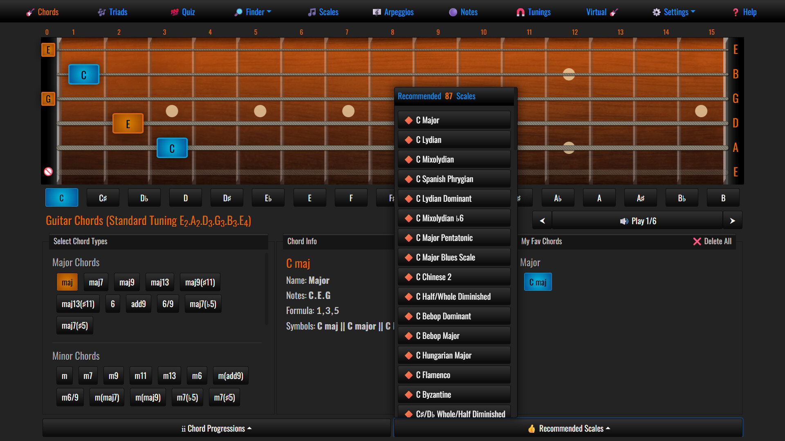The height and width of the screenshot is (441, 785).
Task: Click the Help question mark icon
Action: [x=735, y=12]
